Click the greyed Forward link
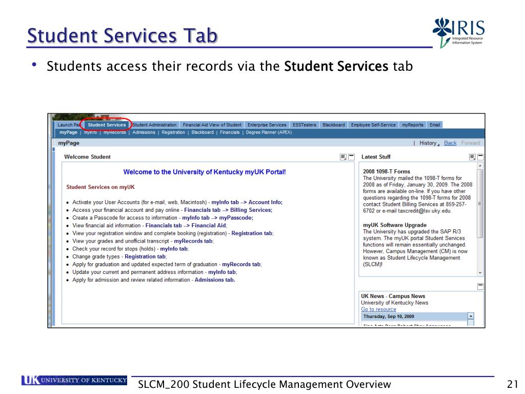The height and width of the screenshot is (394, 525). [471, 143]
